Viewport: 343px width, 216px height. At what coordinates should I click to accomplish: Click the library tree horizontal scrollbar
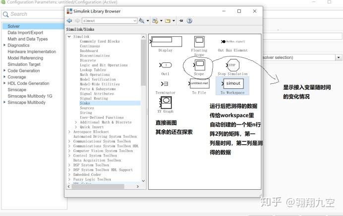[98, 186]
